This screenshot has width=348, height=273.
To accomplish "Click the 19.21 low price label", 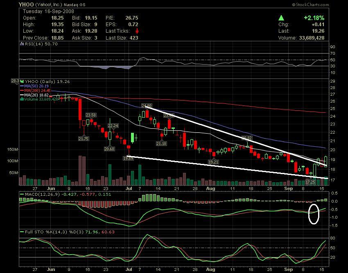I will [213, 162].
